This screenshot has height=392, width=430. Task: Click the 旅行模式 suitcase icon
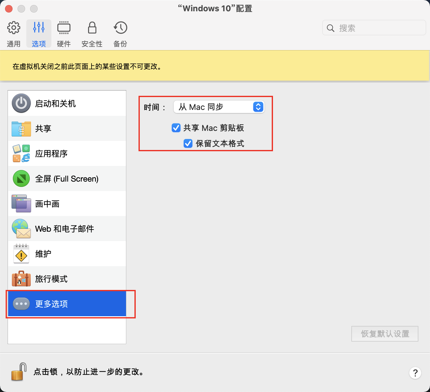click(21, 279)
